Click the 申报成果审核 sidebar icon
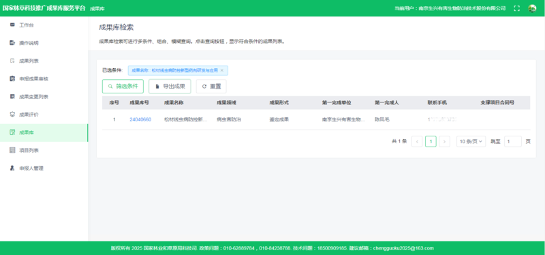This screenshot has width=545, height=255. 12,78
